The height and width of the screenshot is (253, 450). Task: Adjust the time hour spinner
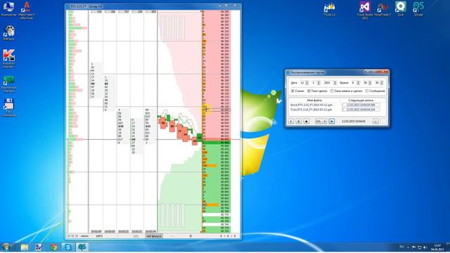tap(358, 83)
